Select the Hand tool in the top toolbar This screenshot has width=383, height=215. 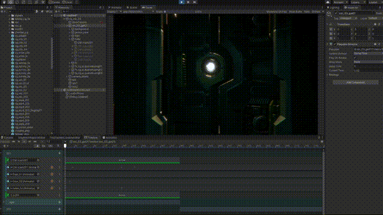[4, 2]
